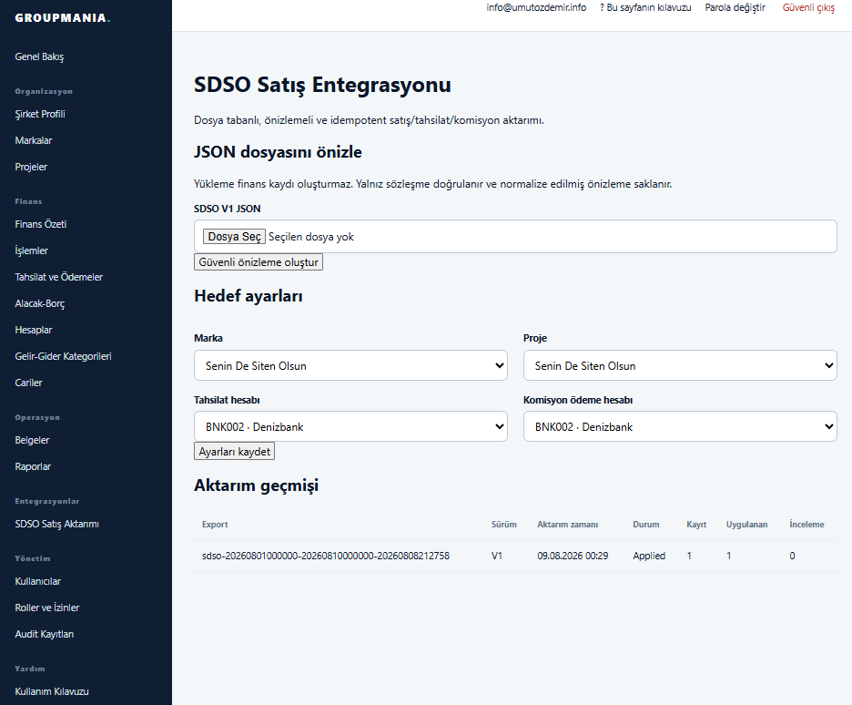Open Genel Bakış in sidebar
This screenshot has height=705, width=852.
pos(39,56)
